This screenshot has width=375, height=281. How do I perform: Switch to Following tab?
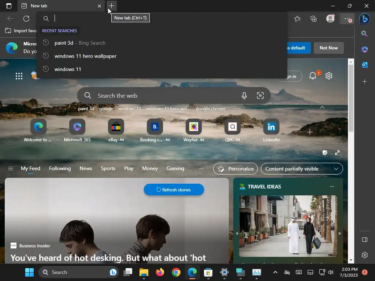[60, 168]
